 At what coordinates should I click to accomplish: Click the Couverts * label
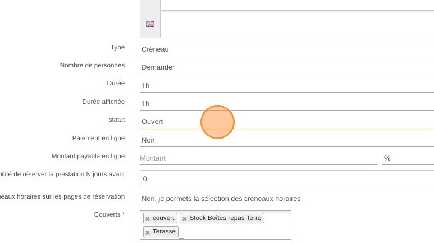[109, 214]
